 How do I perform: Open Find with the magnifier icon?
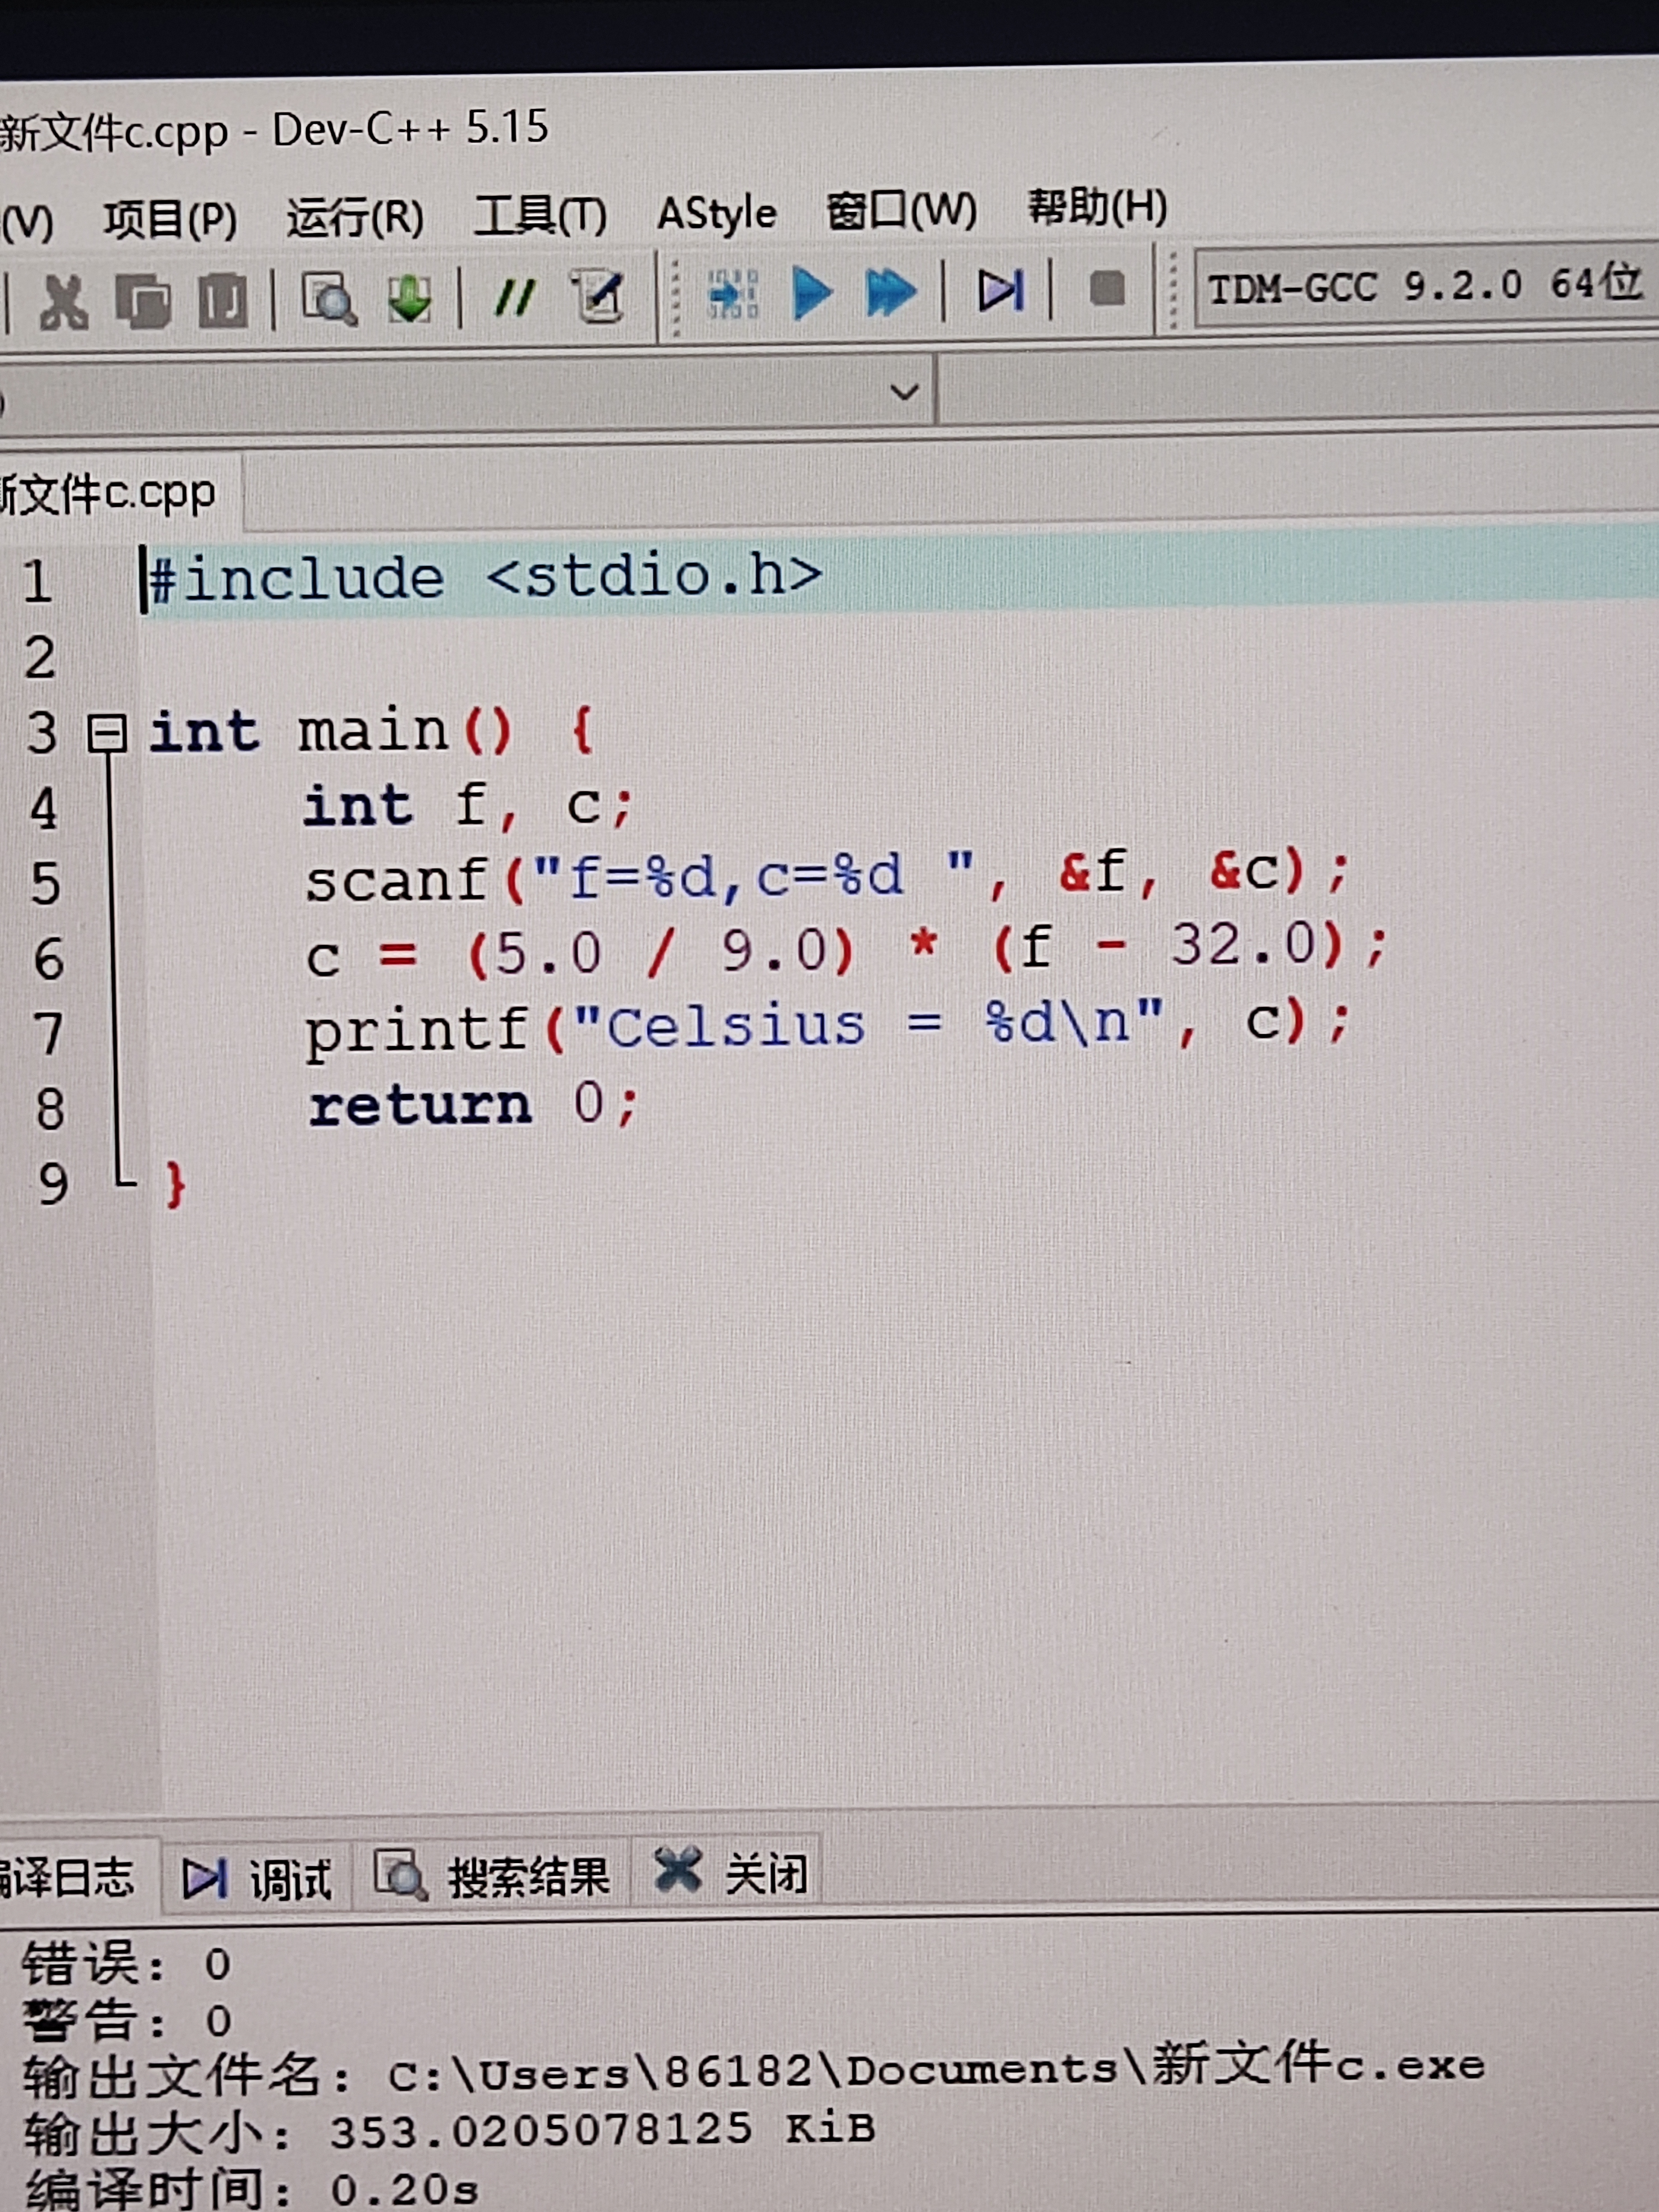coord(329,298)
